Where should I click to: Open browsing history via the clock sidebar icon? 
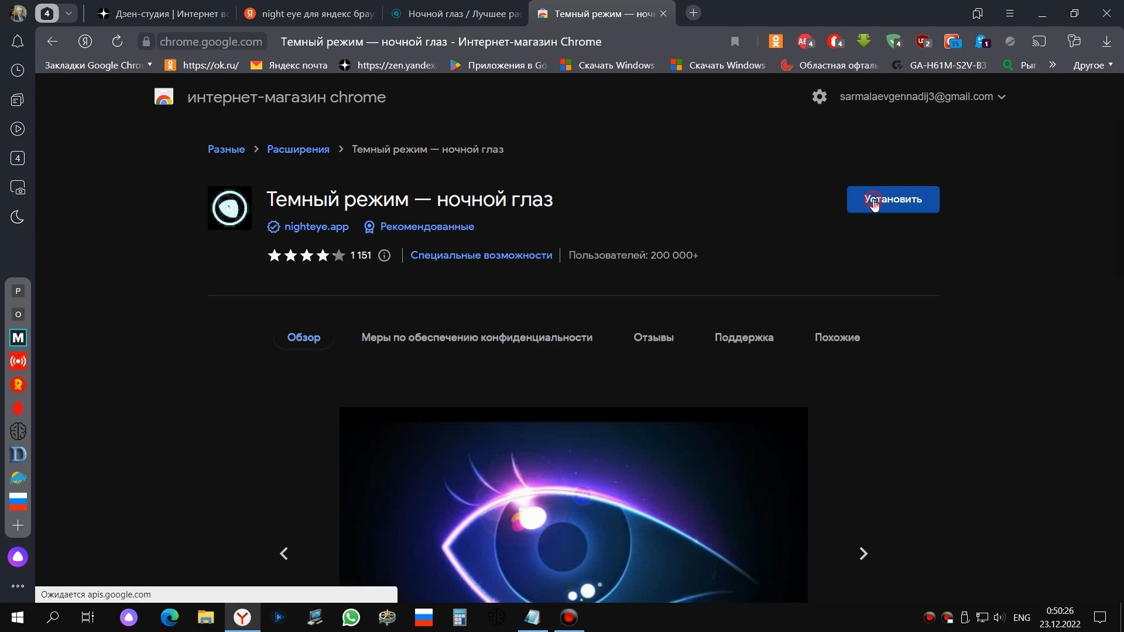pos(18,70)
